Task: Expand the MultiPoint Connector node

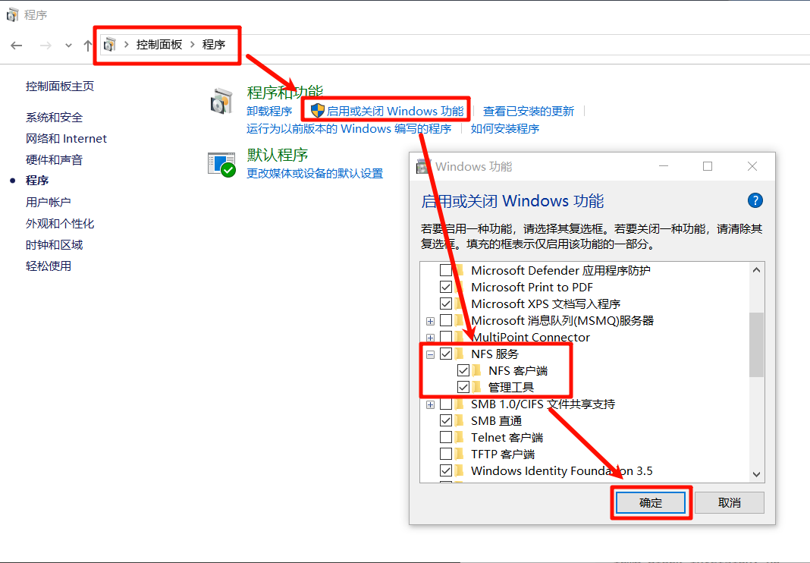Action: tap(430, 338)
